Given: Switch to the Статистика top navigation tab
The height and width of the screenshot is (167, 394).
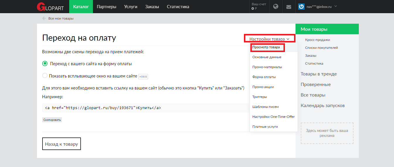Looking at the screenshot, I should click(x=178, y=7).
